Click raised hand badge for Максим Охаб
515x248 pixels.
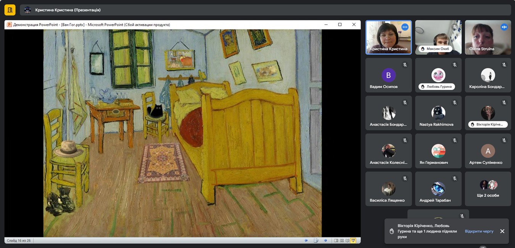tap(423, 49)
